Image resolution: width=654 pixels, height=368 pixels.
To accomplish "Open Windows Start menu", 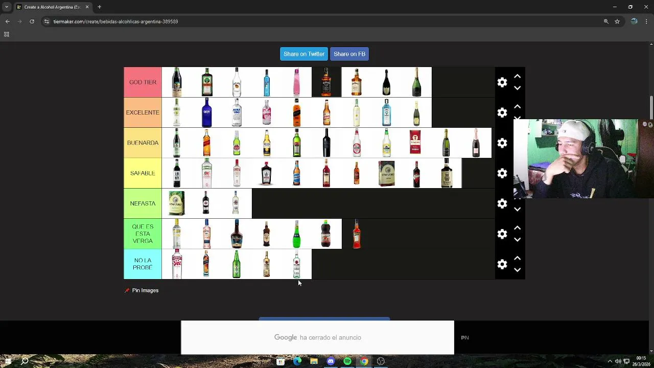I will 7,361.
